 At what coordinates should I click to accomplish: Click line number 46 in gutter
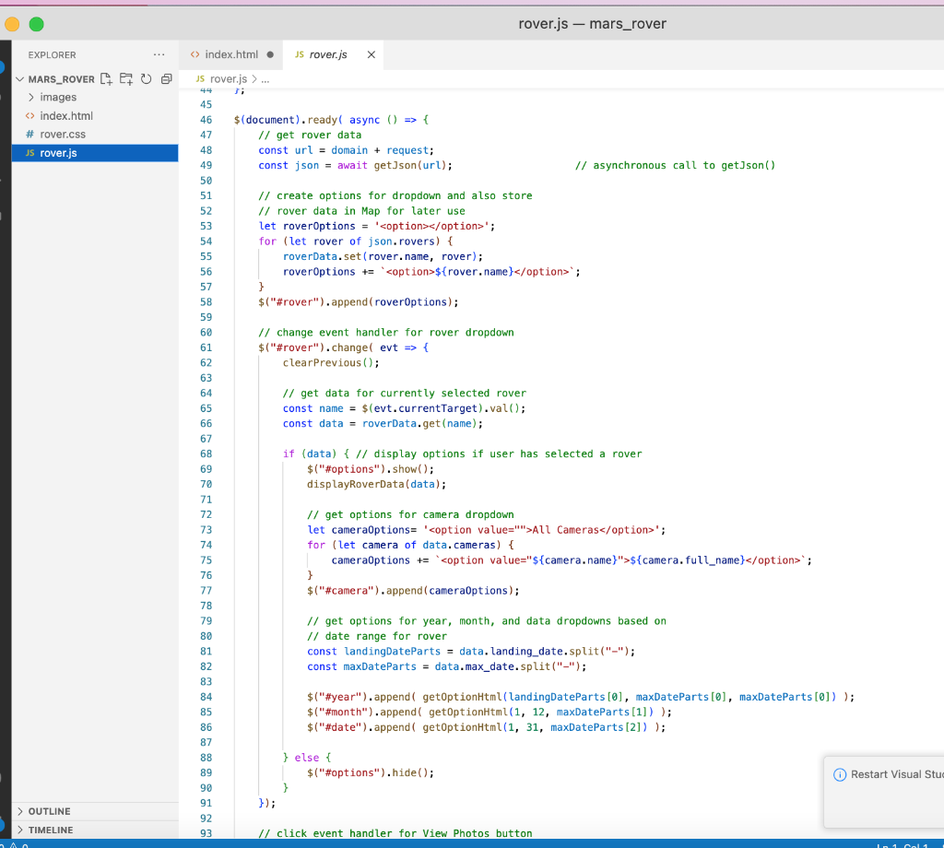tap(206, 120)
